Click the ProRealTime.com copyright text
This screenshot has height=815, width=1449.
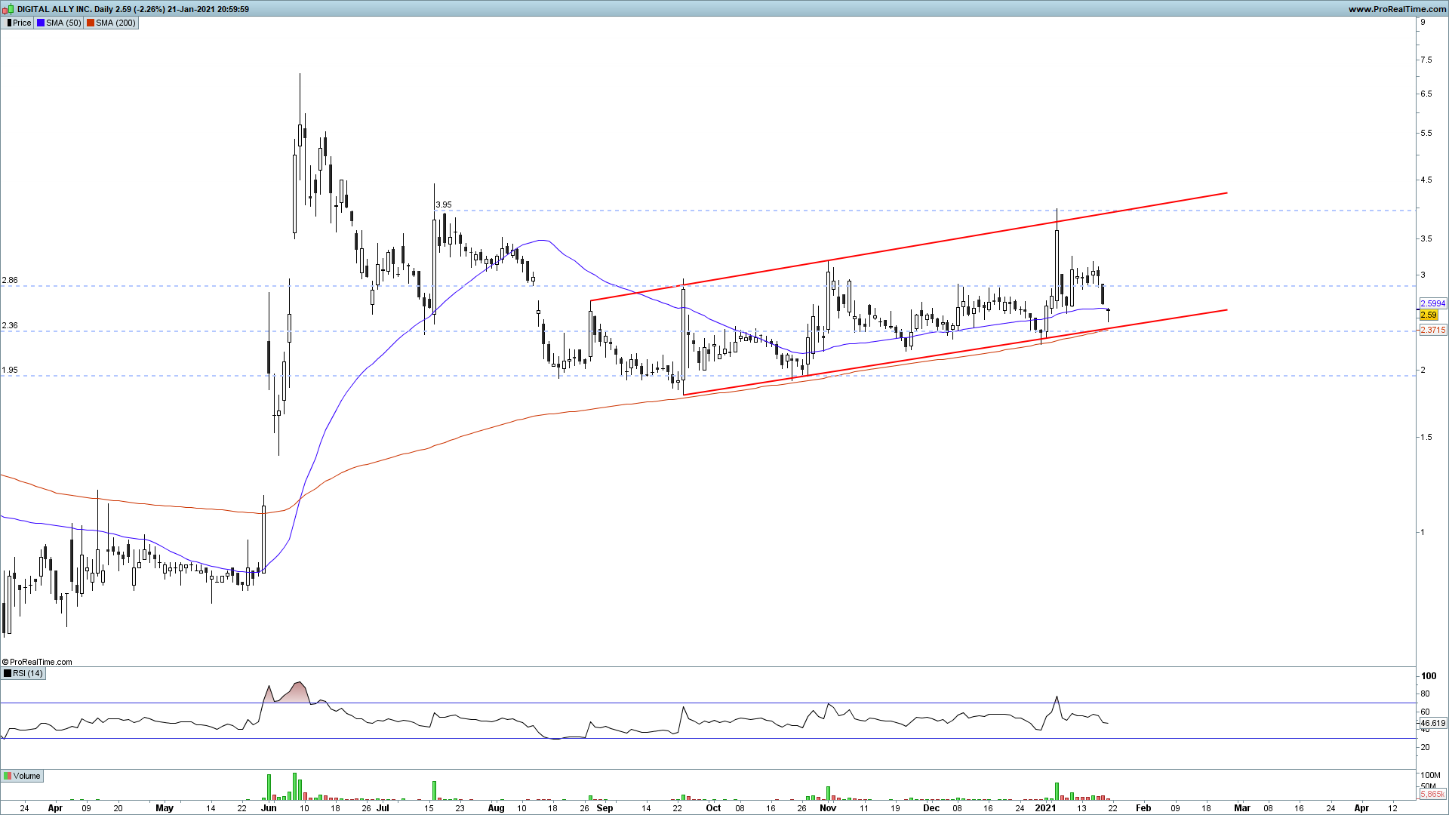(x=38, y=662)
